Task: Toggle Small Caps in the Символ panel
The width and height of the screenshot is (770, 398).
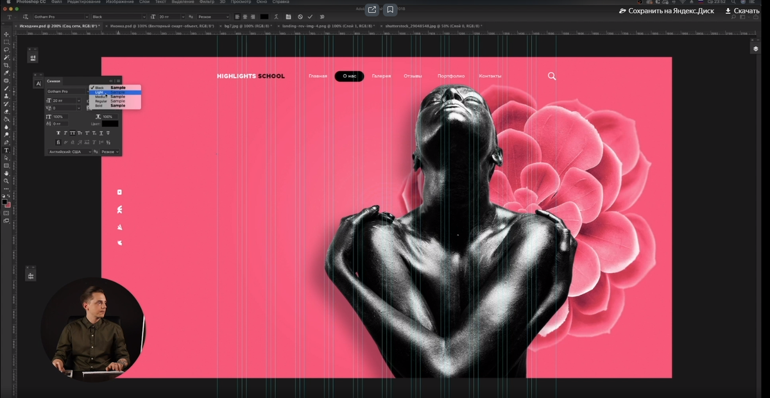Action: (x=80, y=133)
